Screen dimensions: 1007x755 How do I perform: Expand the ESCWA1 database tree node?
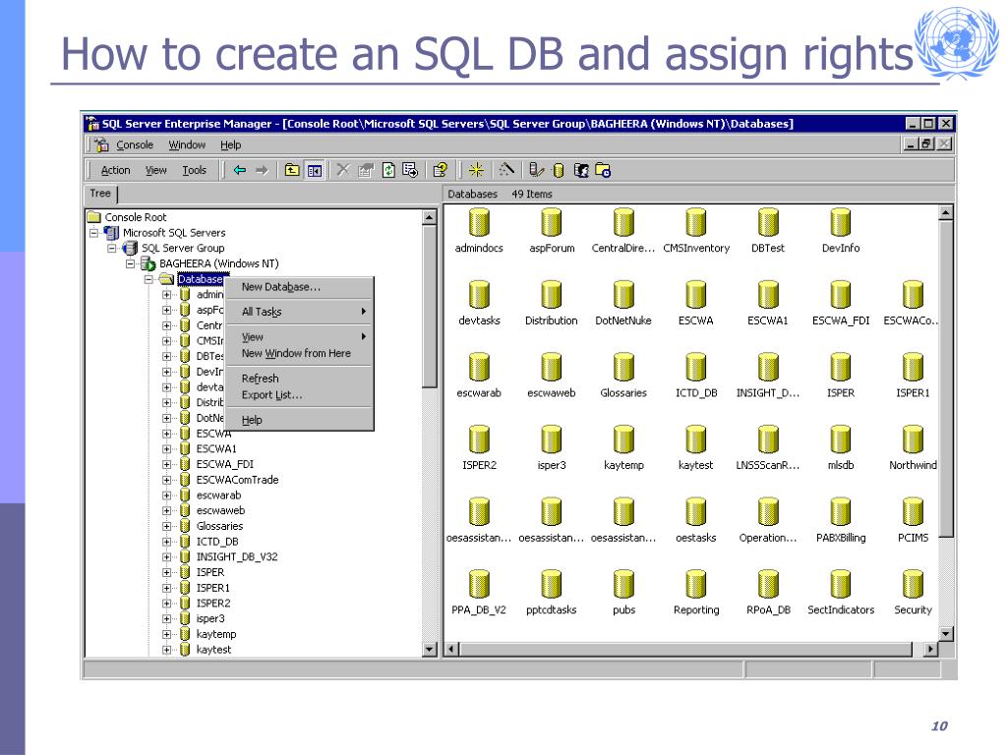167,448
